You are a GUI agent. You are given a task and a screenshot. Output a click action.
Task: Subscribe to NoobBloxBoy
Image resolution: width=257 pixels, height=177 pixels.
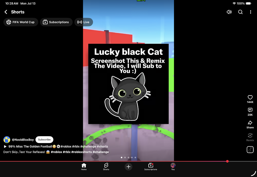[44, 139]
